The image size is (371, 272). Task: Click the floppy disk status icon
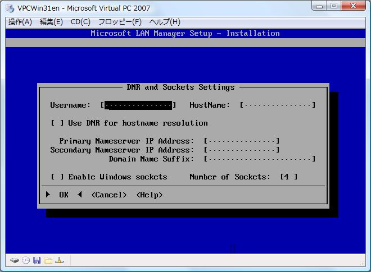click(37, 260)
